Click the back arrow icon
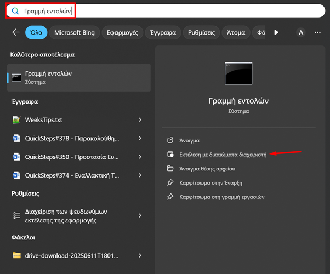This screenshot has height=274, width=330. pyautogui.click(x=15, y=33)
